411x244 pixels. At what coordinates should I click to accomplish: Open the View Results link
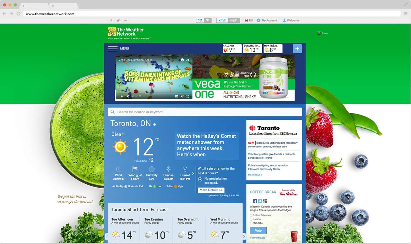(258, 238)
